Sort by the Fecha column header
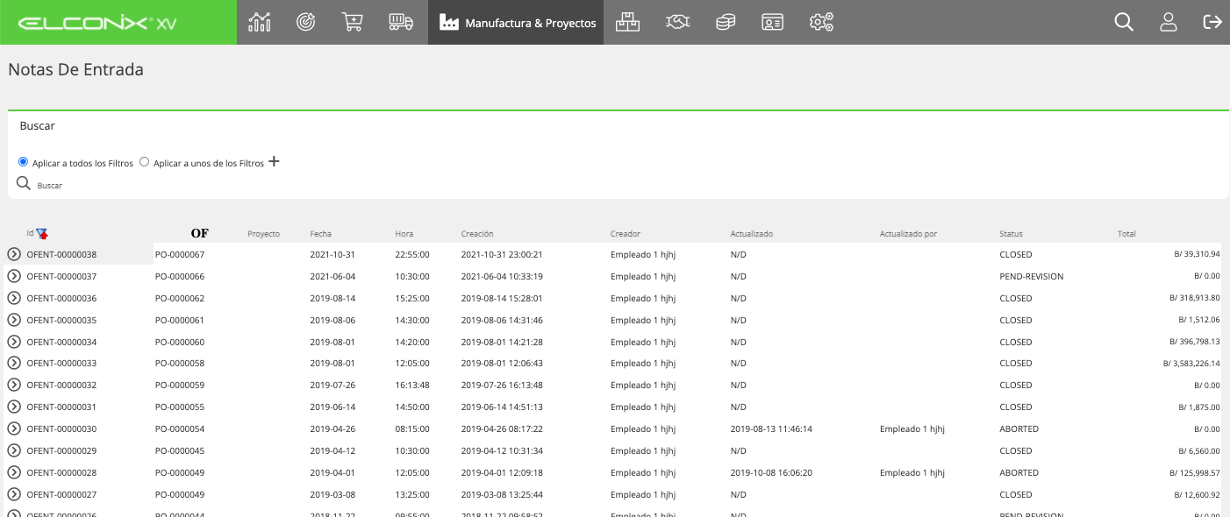 321,234
